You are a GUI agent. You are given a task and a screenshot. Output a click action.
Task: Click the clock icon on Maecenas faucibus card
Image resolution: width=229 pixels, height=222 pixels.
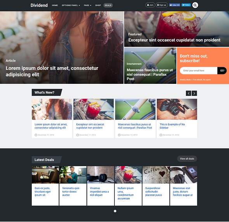(119, 135)
